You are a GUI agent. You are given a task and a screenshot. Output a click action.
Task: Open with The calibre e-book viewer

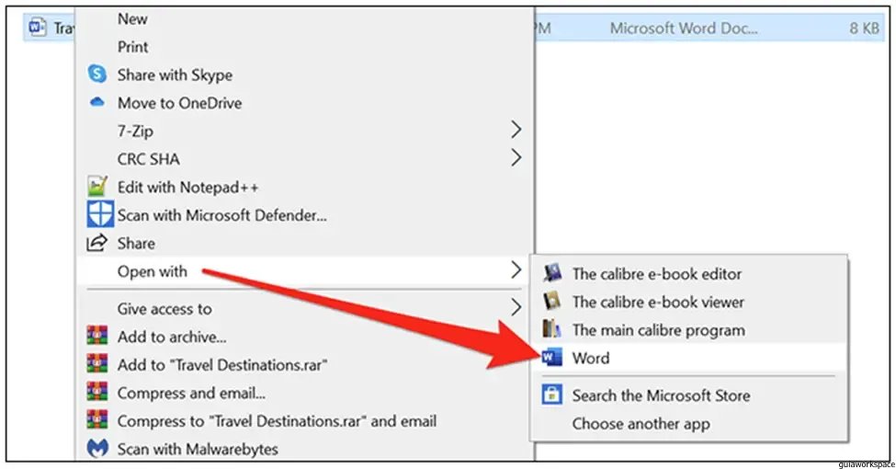(657, 302)
